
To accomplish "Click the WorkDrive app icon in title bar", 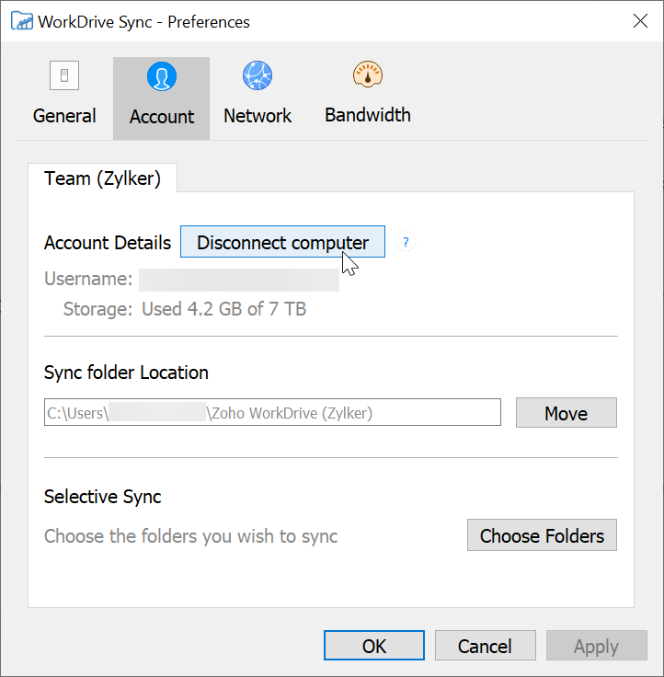I will coord(20,21).
